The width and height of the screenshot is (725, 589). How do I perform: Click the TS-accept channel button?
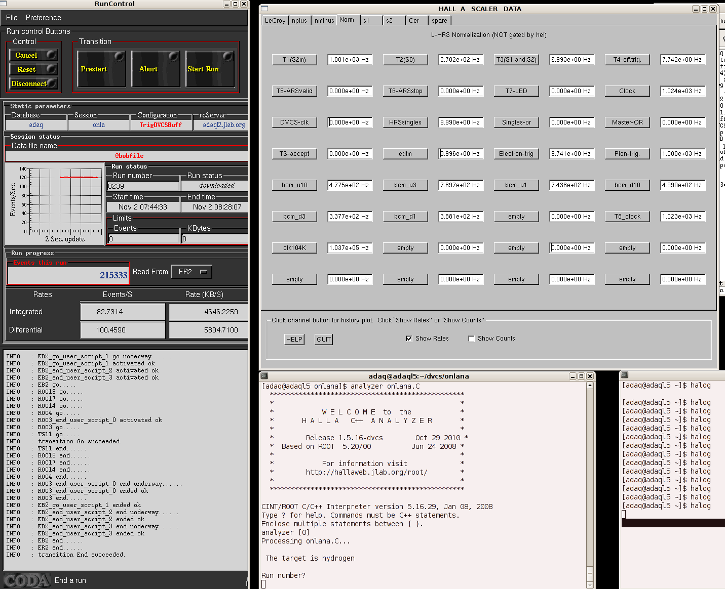[294, 154]
